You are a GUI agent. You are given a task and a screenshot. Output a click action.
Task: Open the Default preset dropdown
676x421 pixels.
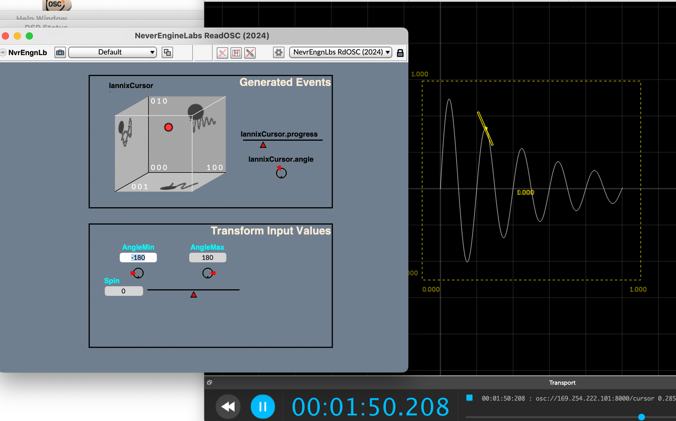(113, 52)
